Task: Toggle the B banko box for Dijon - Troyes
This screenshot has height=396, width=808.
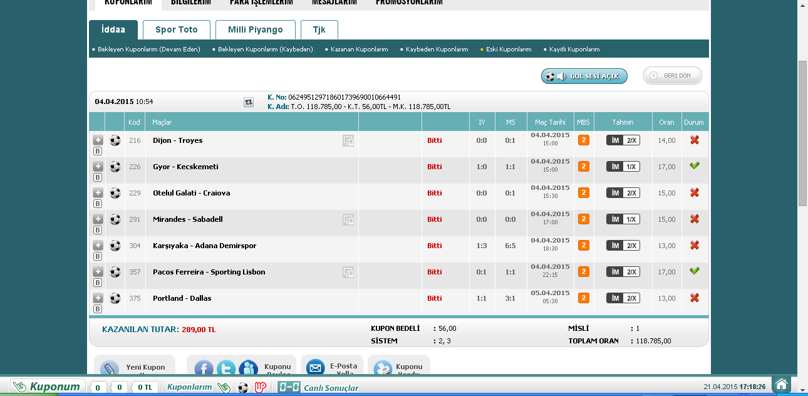Action: [x=98, y=151]
